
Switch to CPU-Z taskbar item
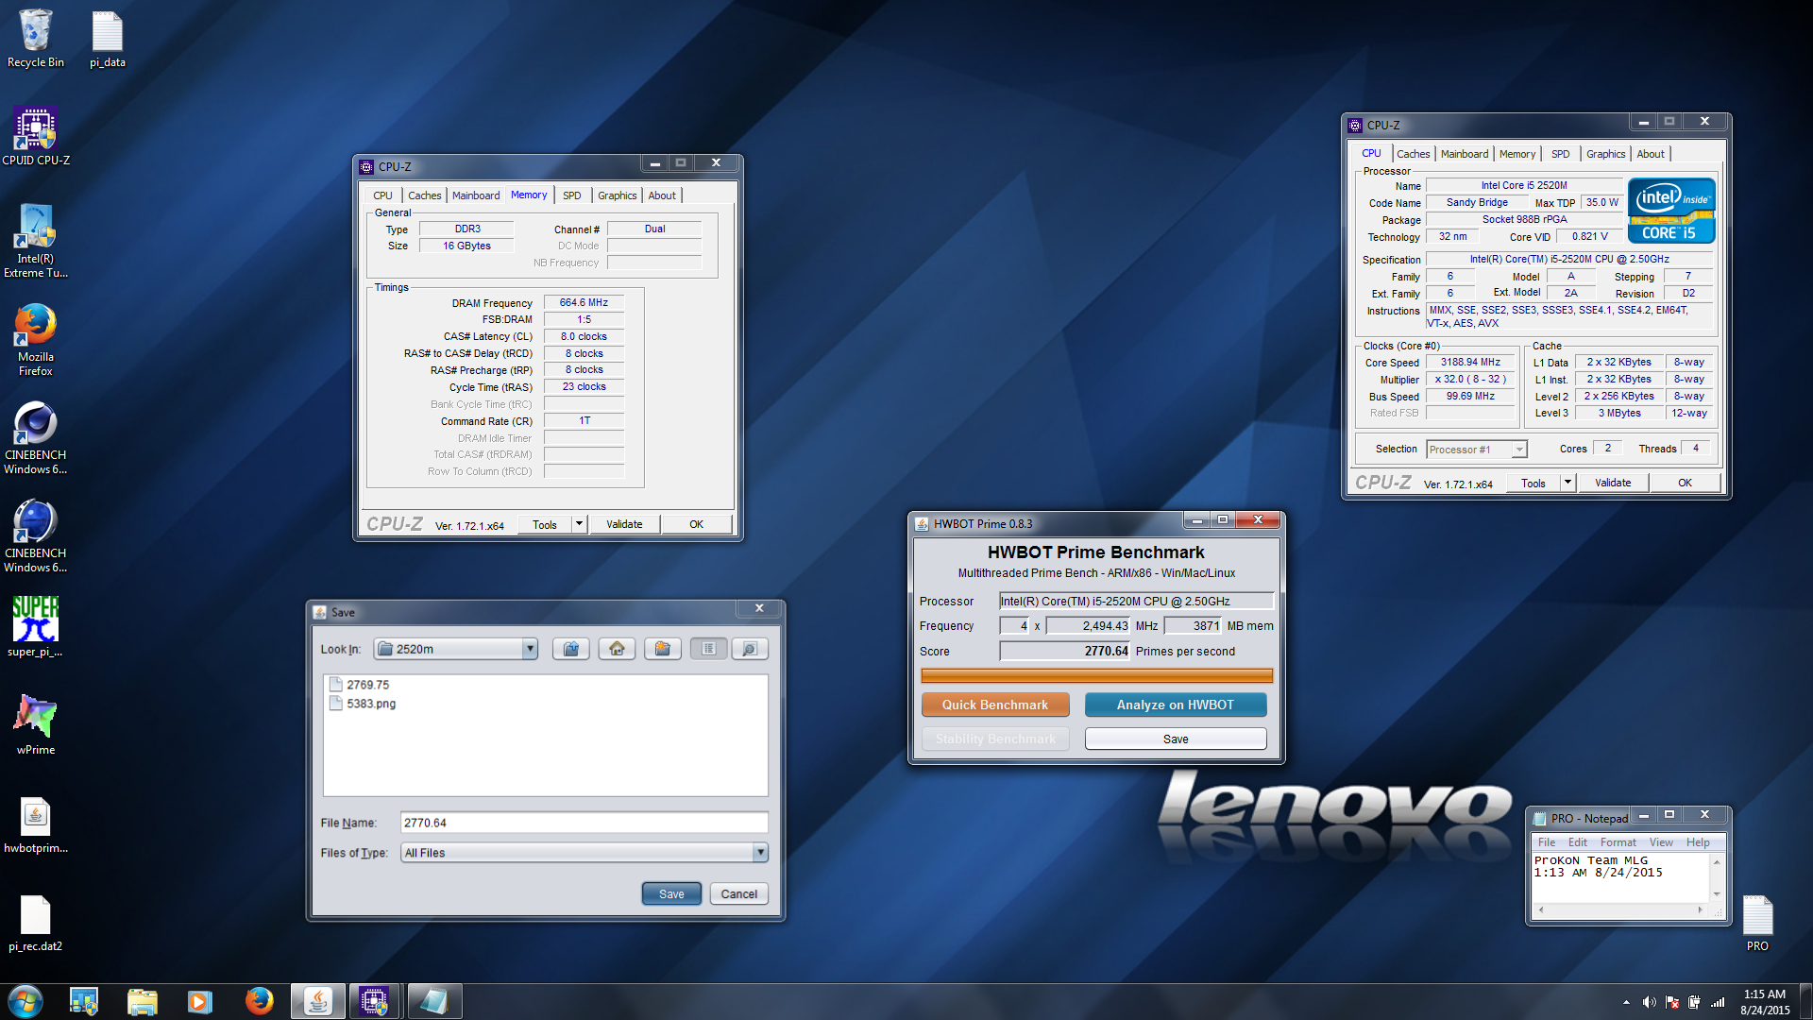pos(375,1001)
